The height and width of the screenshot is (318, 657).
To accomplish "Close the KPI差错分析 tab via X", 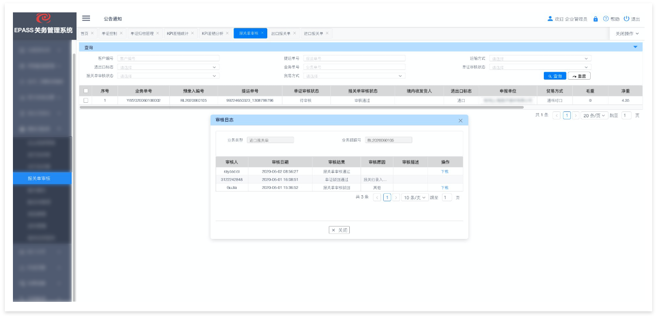I will coord(227,33).
